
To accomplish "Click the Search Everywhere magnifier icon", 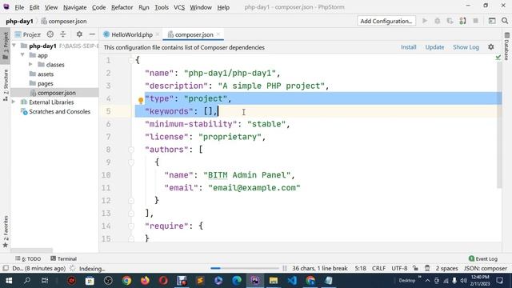I will click(x=505, y=21).
